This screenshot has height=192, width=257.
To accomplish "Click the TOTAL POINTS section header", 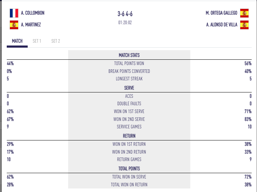I will pos(129,169).
